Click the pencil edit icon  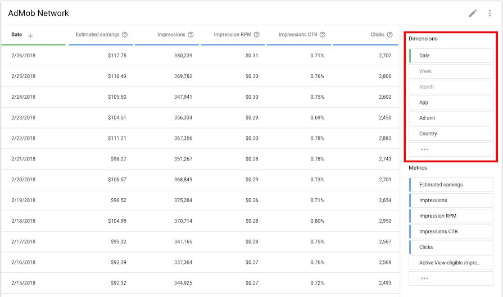(473, 13)
